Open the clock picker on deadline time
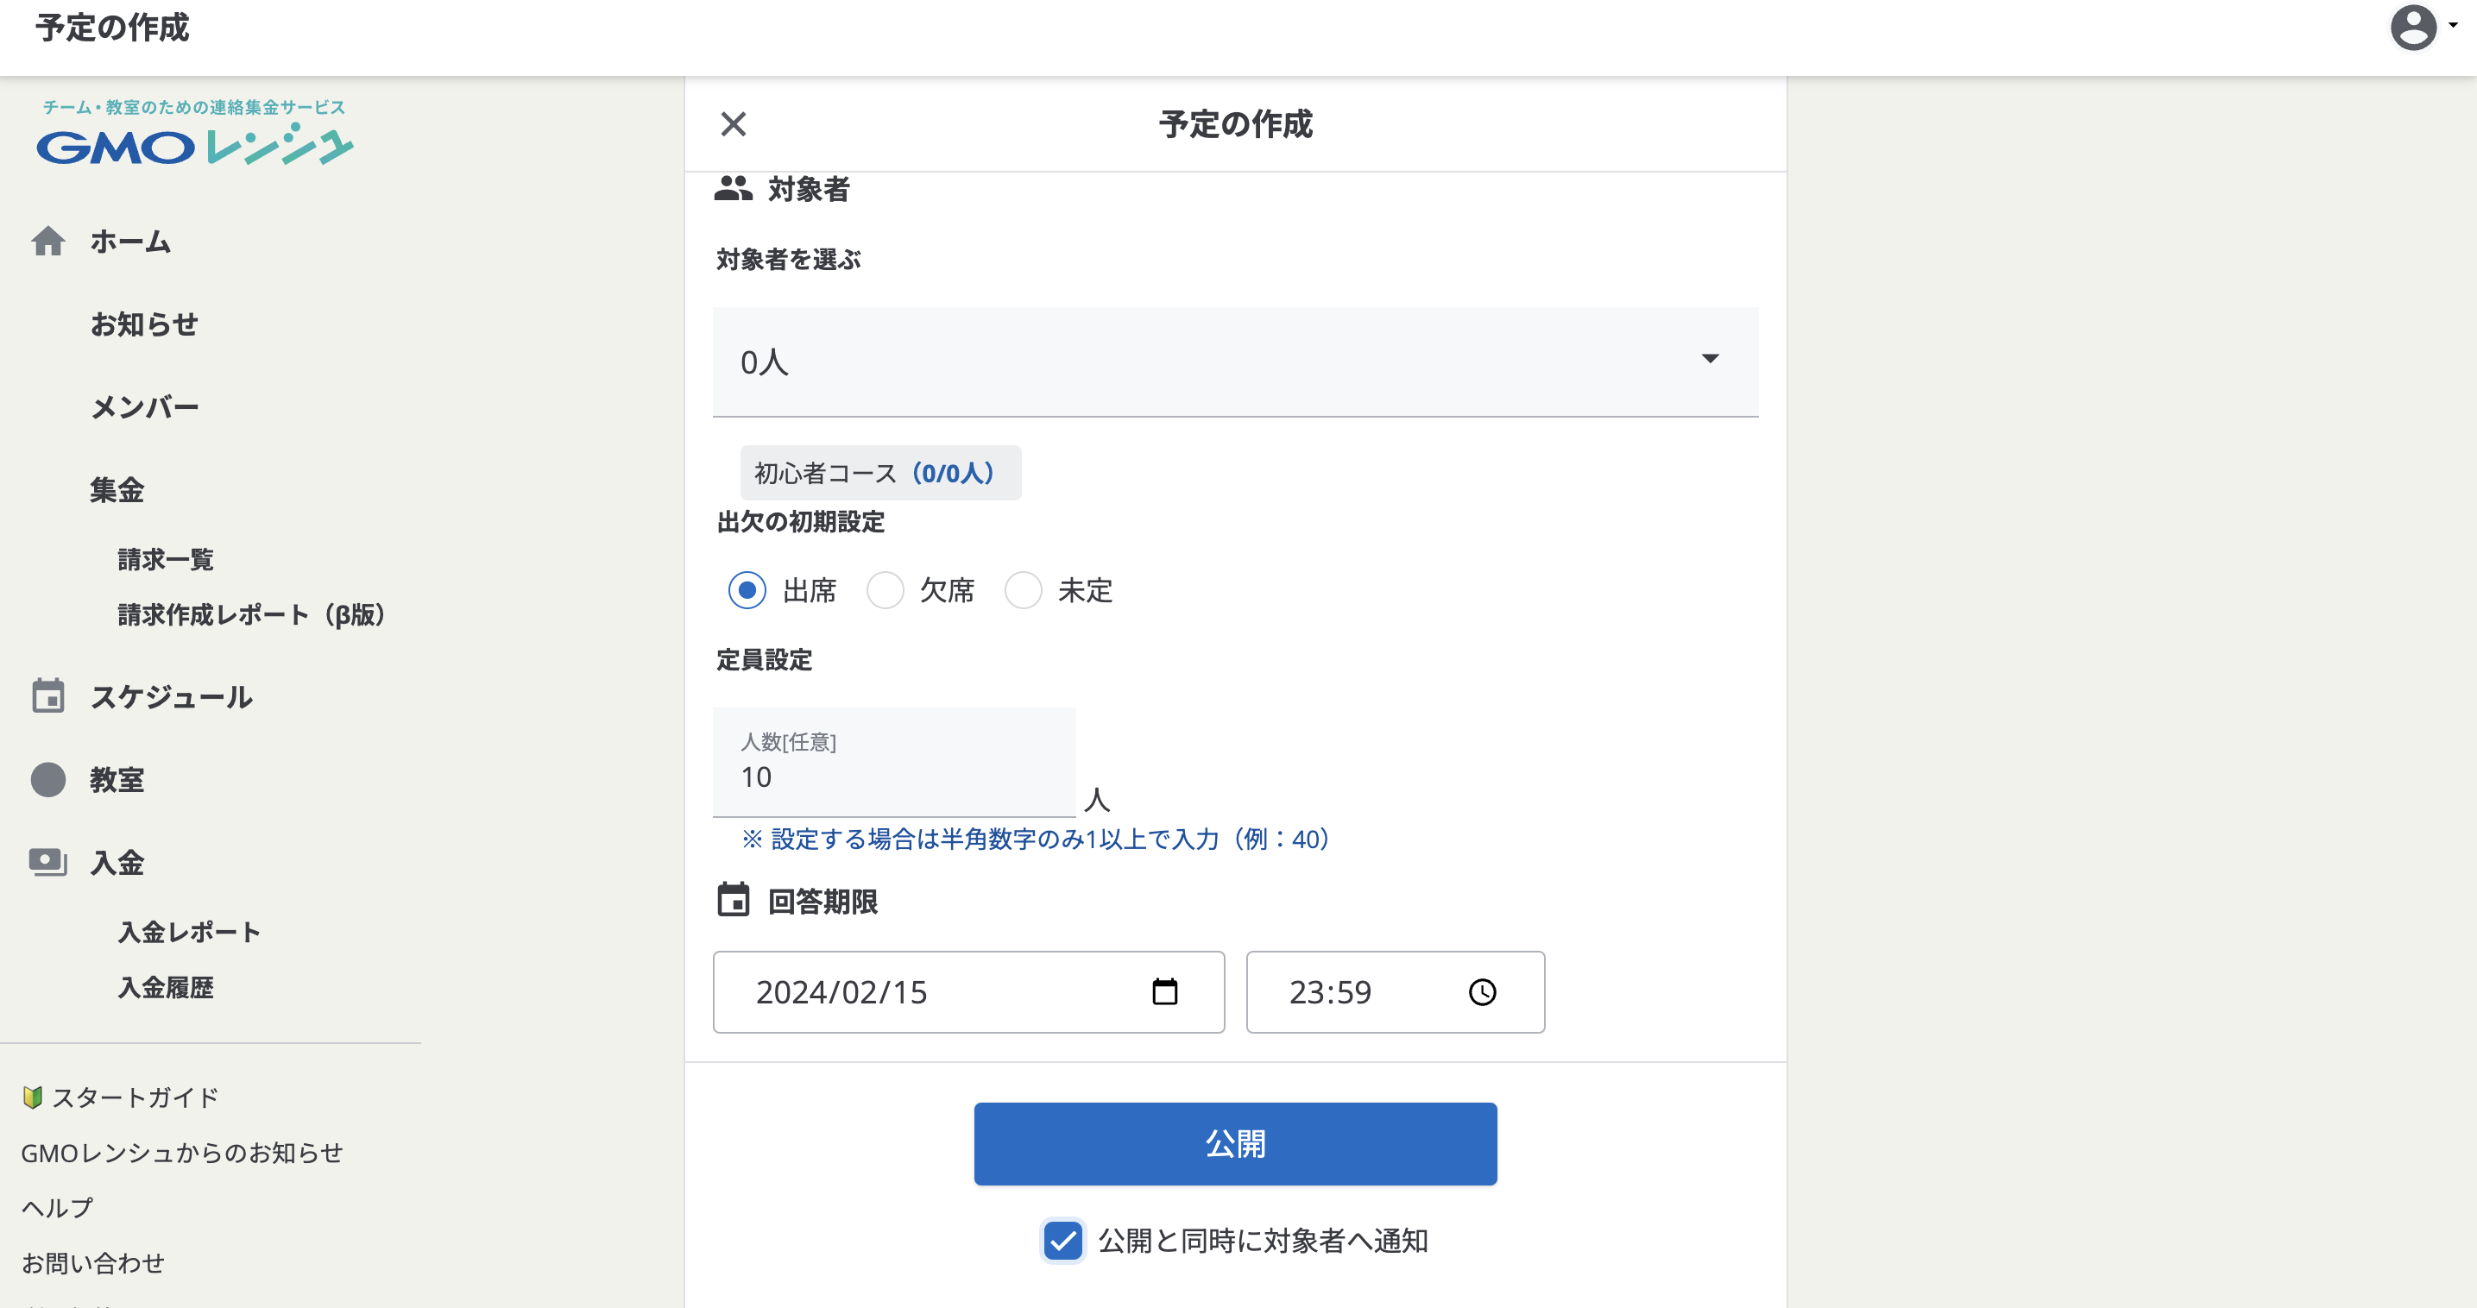The width and height of the screenshot is (2477, 1308). (x=1482, y=992)
